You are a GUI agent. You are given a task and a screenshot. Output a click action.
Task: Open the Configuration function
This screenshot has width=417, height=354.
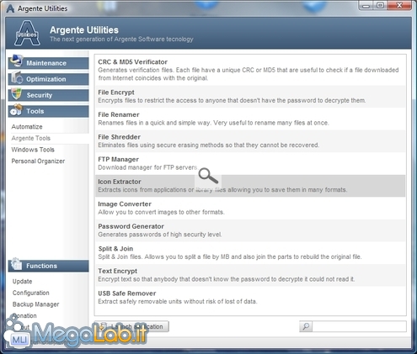(x=31, y=293)
